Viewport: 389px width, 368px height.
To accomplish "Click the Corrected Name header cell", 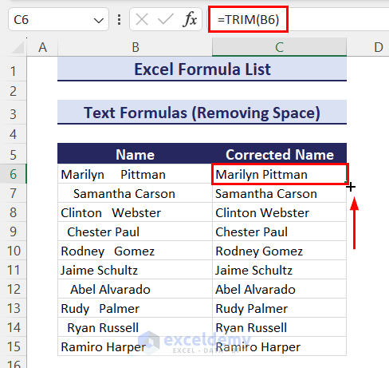I will (x=279, y=154).
